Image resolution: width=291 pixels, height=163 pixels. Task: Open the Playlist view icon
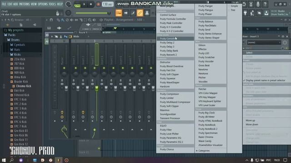click(119, 13)
